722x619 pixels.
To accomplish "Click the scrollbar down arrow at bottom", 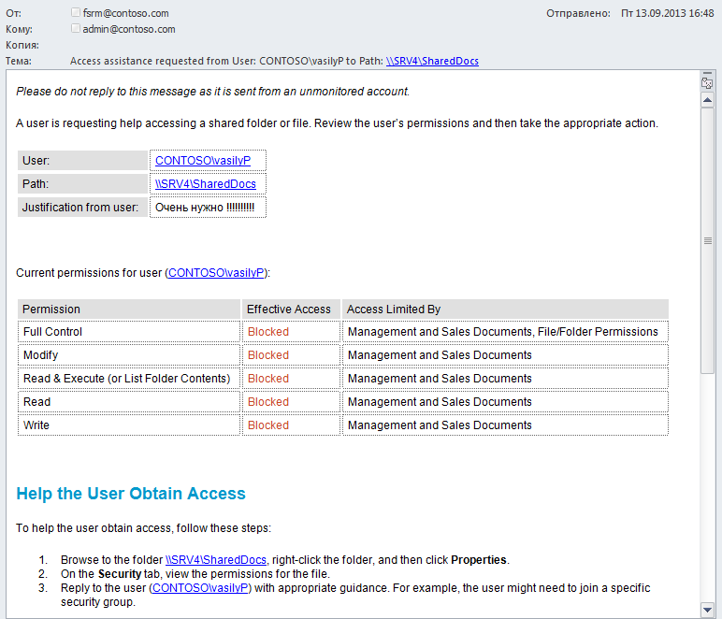I will pos(708,610).
